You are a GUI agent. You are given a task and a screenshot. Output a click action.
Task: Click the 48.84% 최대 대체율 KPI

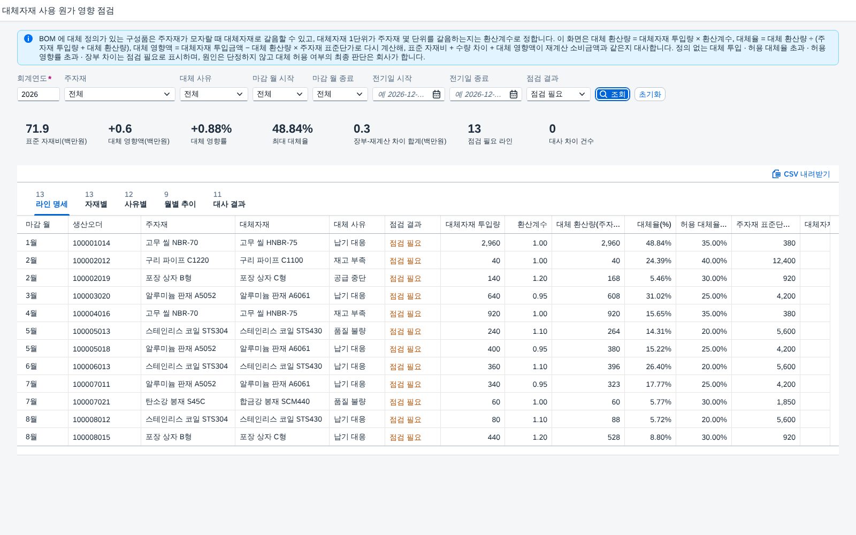tap(293, 134)
